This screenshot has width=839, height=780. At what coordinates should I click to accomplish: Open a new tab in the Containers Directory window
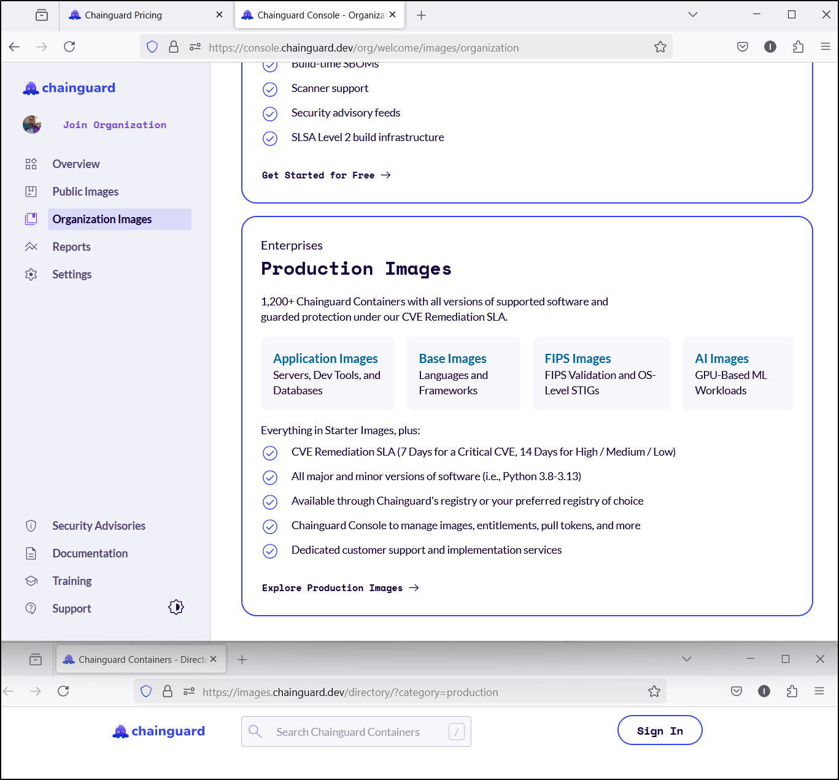(x=242, y=659)
